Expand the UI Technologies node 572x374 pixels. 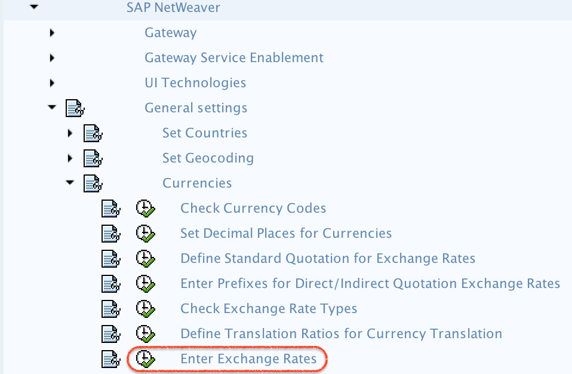[x=51, y=82]
